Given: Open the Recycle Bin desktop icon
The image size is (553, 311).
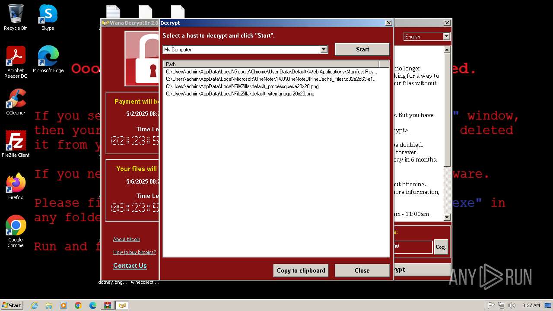Looking at the screenshot, I should tap(16, 17).
